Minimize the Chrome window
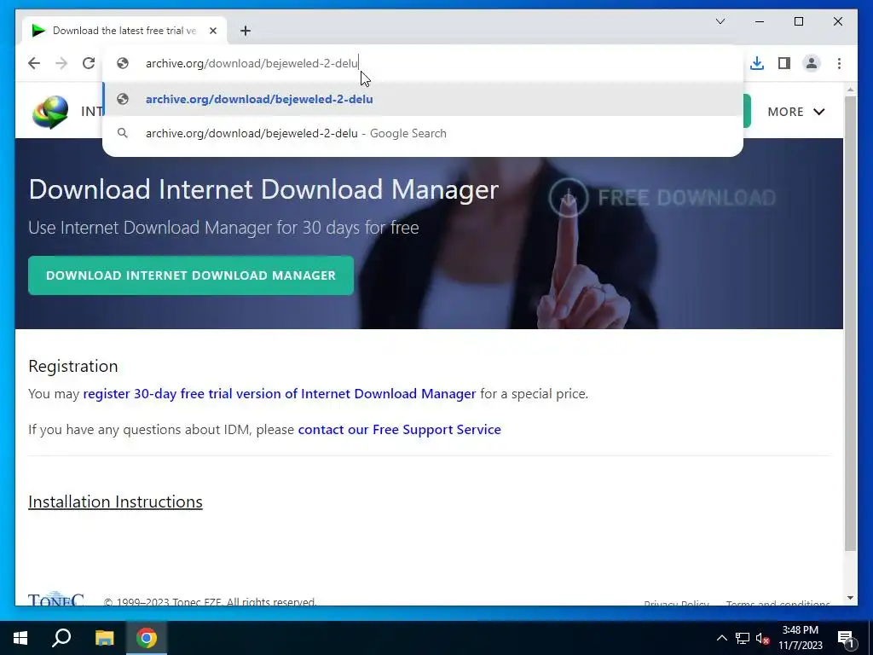 (760, 21)
